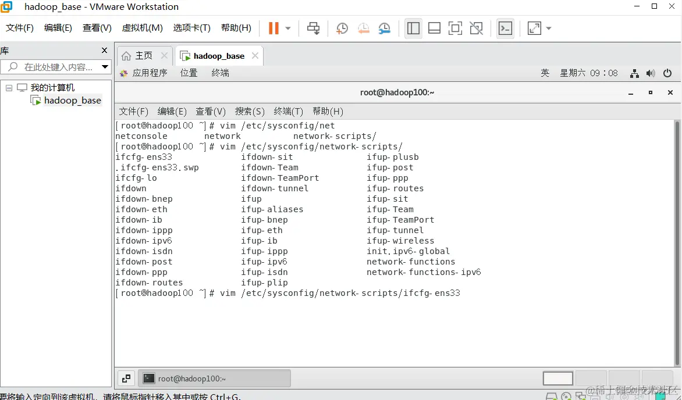Click the ifcfg-ens33 filename in listing
Image resolution: width=682 pixels, height=400 pixels.
click(144, 157)
